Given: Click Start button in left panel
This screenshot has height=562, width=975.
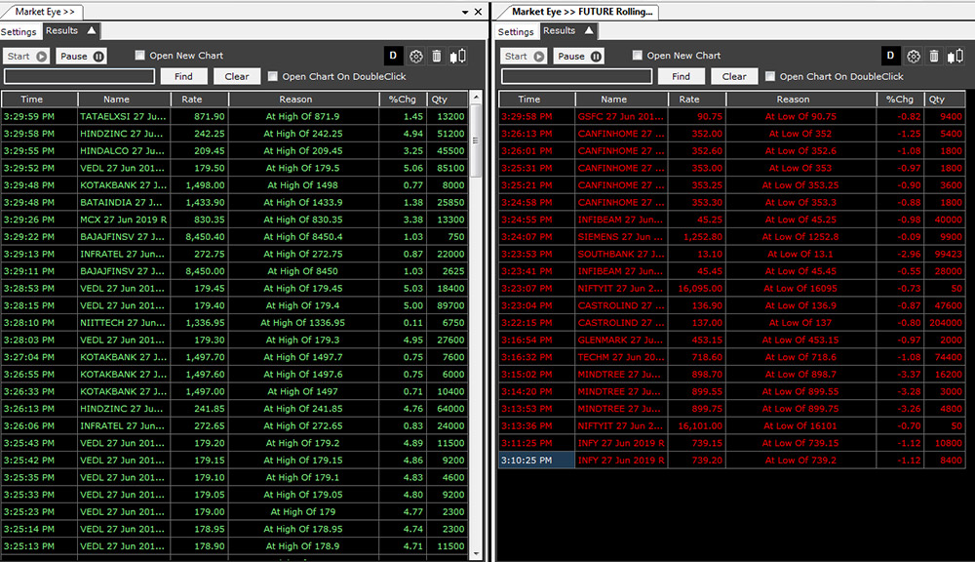Looking at the screenshot, I should click(x=26, y=56).
